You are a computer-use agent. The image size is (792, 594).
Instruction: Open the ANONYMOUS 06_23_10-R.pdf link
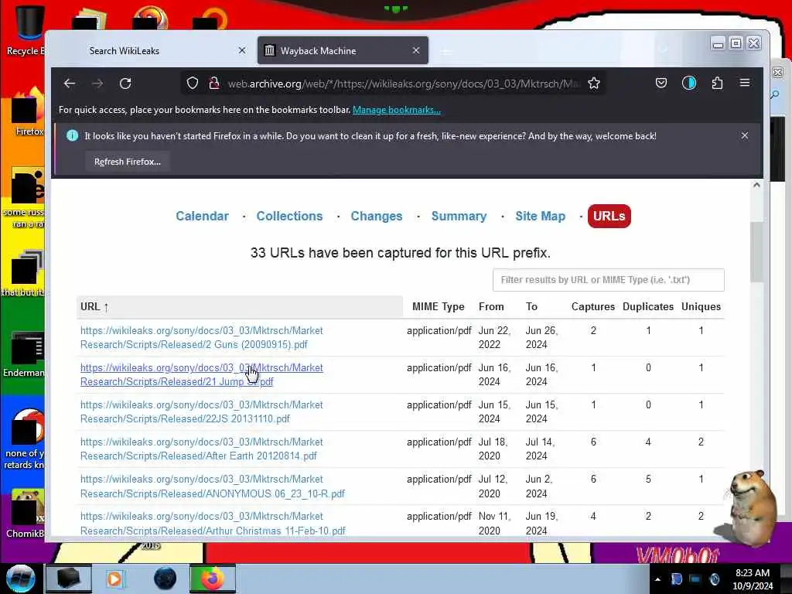(212, 486)
